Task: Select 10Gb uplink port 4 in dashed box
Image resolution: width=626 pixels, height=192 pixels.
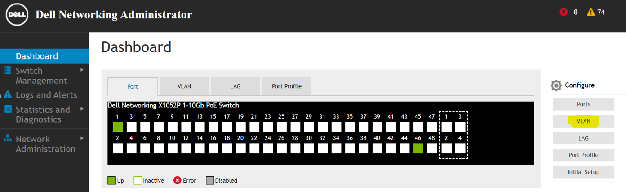Action: pos(460,148)
